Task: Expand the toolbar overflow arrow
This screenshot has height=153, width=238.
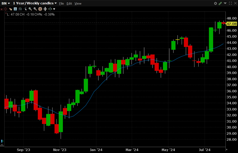Action: click(x=54, y=9)
